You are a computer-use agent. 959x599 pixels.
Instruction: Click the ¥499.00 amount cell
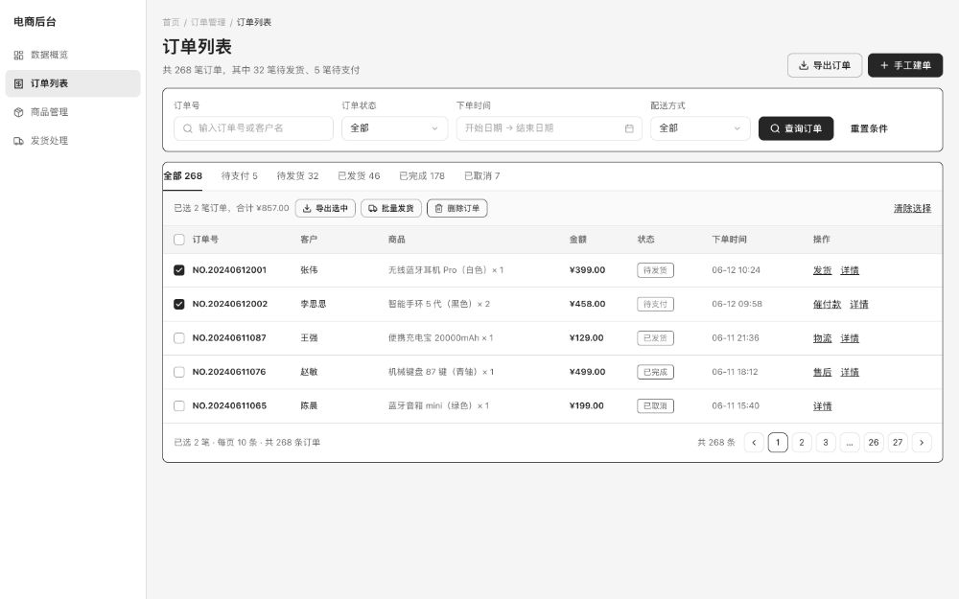587,372
